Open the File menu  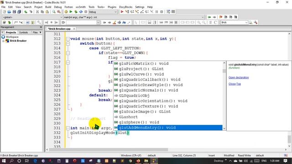[3, 7]
